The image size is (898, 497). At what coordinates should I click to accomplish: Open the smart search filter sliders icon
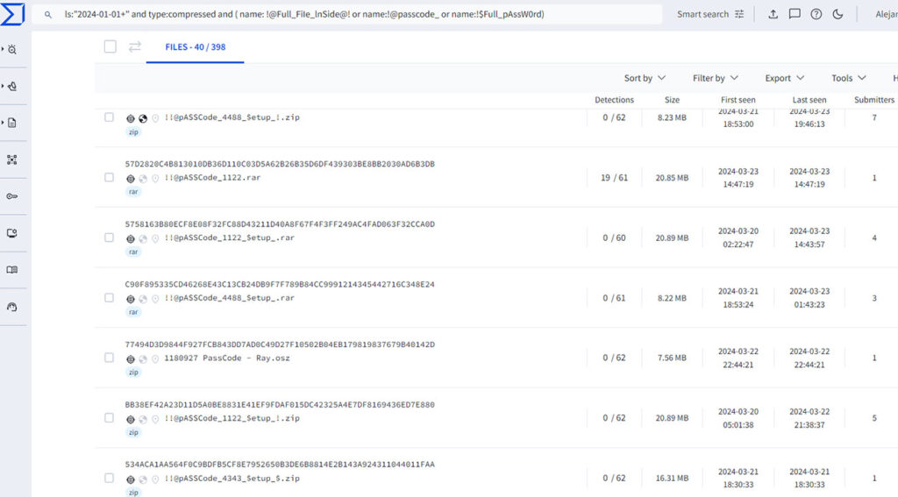(739, 14)
